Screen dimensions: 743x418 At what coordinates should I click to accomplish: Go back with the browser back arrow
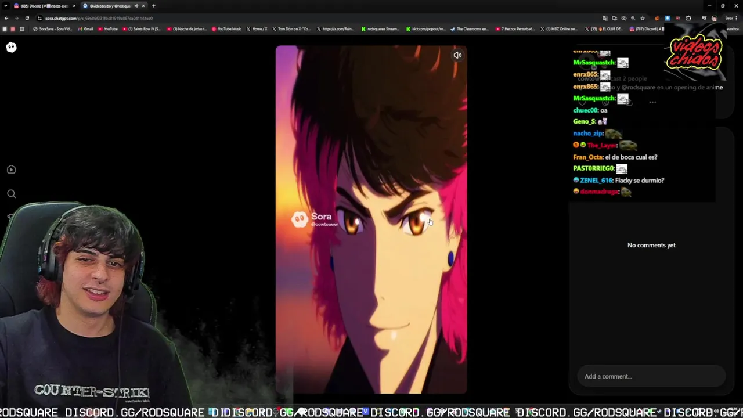6,18
